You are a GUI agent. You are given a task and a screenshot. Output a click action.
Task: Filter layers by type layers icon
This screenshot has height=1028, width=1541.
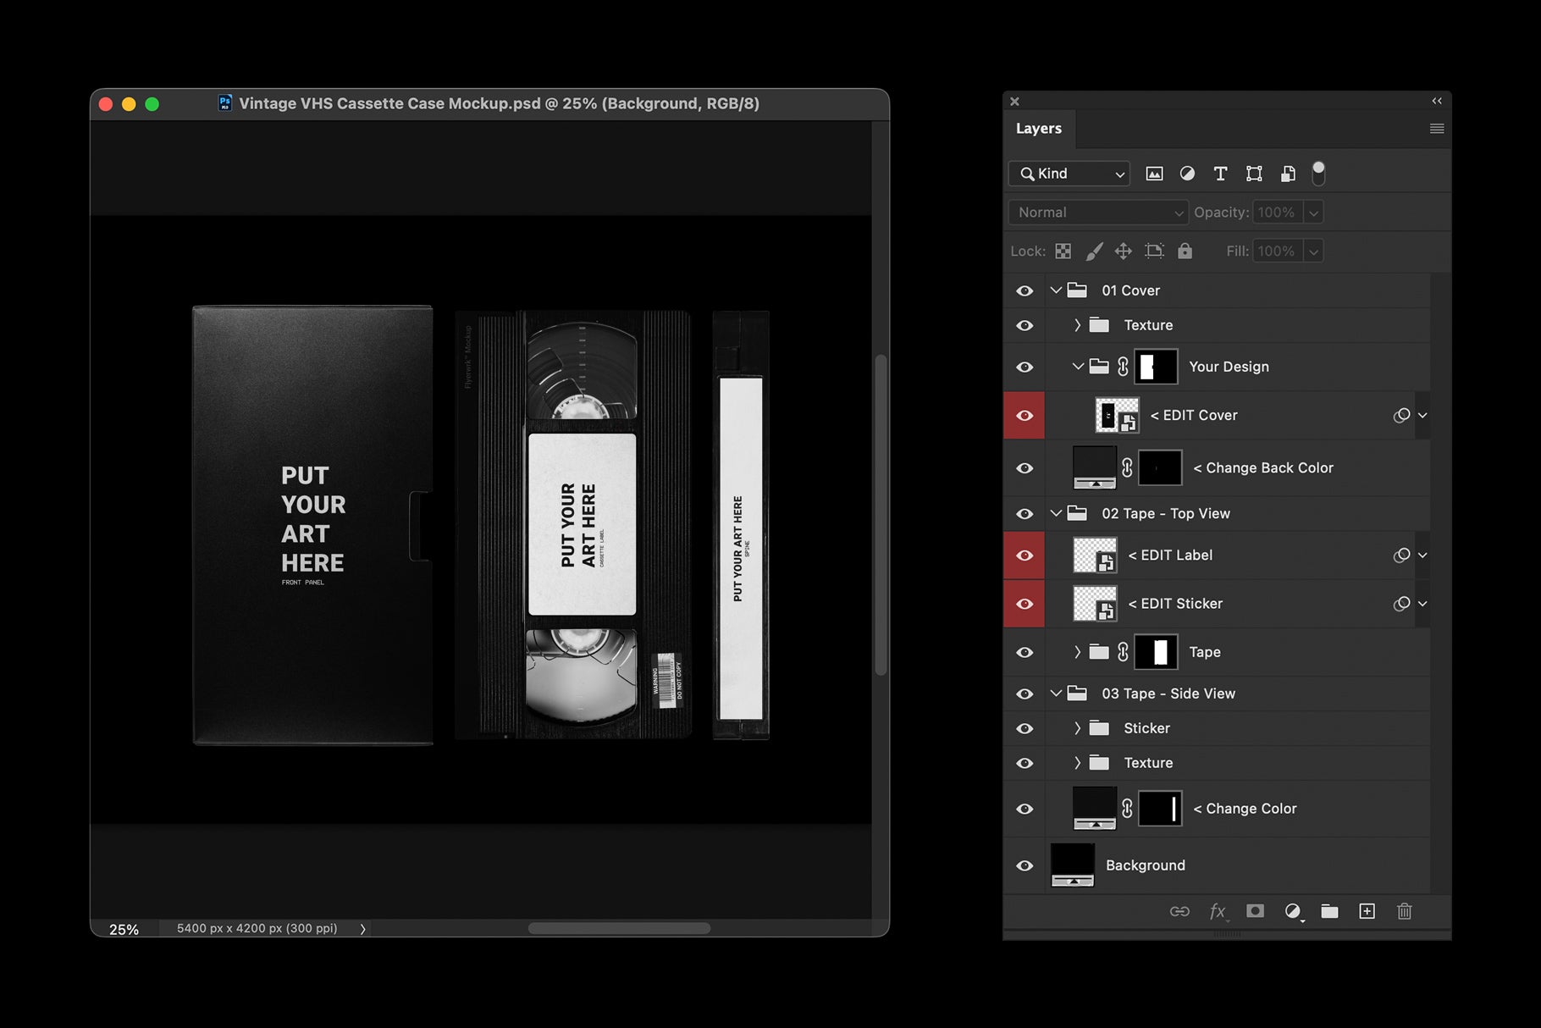[x=1220, y=174]
